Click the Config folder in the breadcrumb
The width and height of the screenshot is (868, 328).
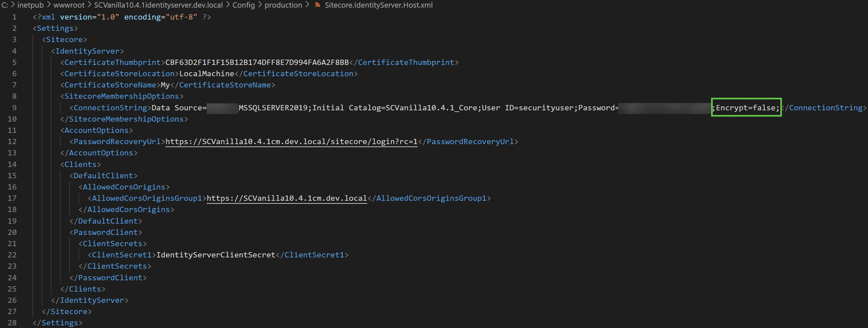[244, 5]
